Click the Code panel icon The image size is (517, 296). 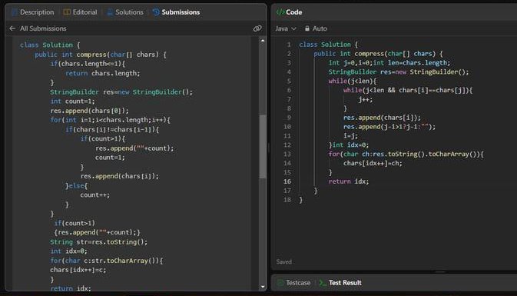click(x=280, y=12)
